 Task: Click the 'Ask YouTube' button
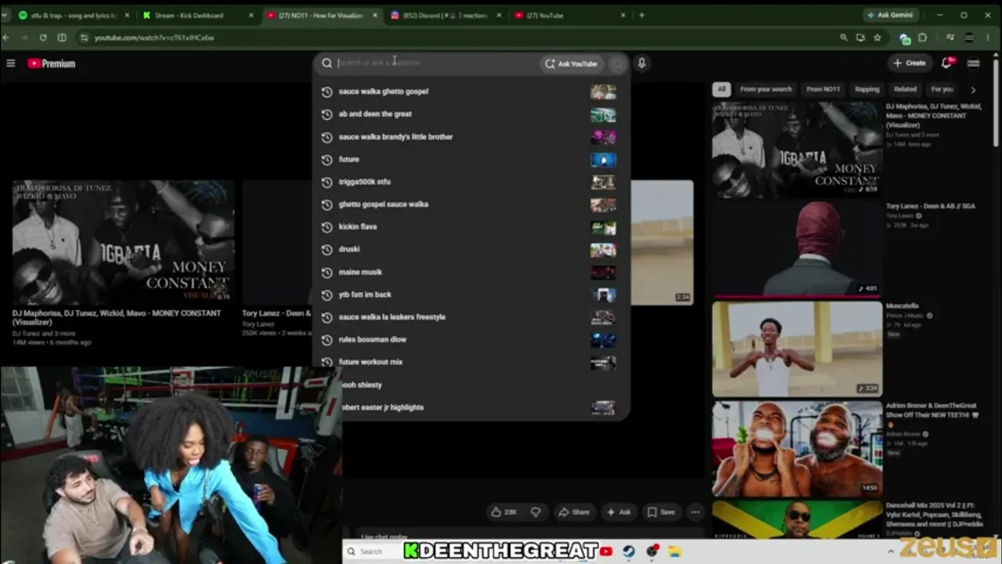(x=572, y=63)
